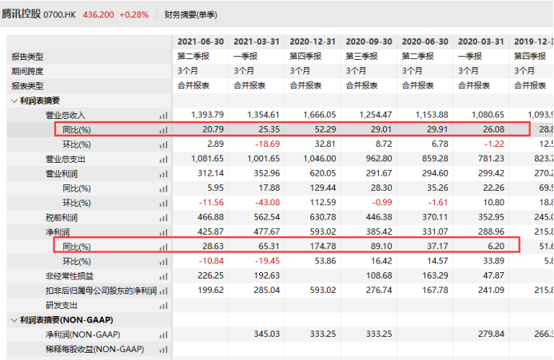Click the 2021-06-30 column header
554x360 pixels.
tap(197, 42)
